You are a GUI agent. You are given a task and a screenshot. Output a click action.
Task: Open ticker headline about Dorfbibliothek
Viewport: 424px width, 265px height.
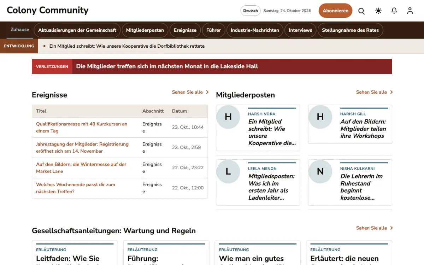point(127,46)
